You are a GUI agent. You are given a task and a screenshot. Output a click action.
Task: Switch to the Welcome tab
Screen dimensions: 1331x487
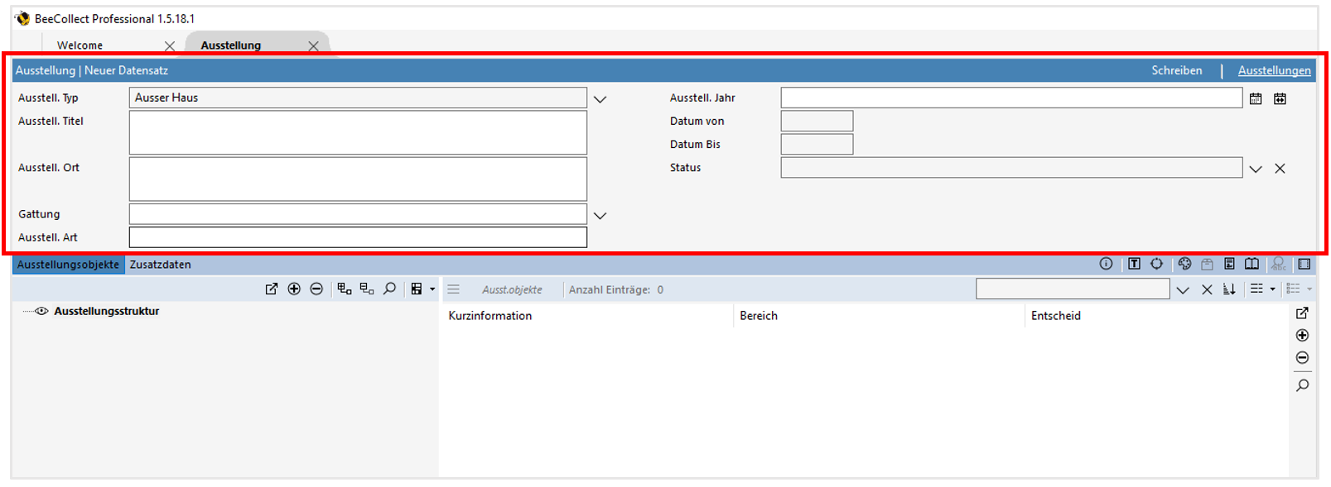[80, 45]
